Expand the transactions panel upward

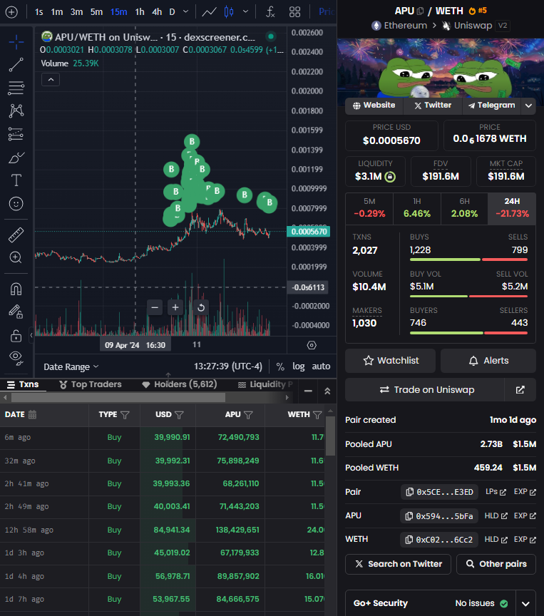[327, 391]
